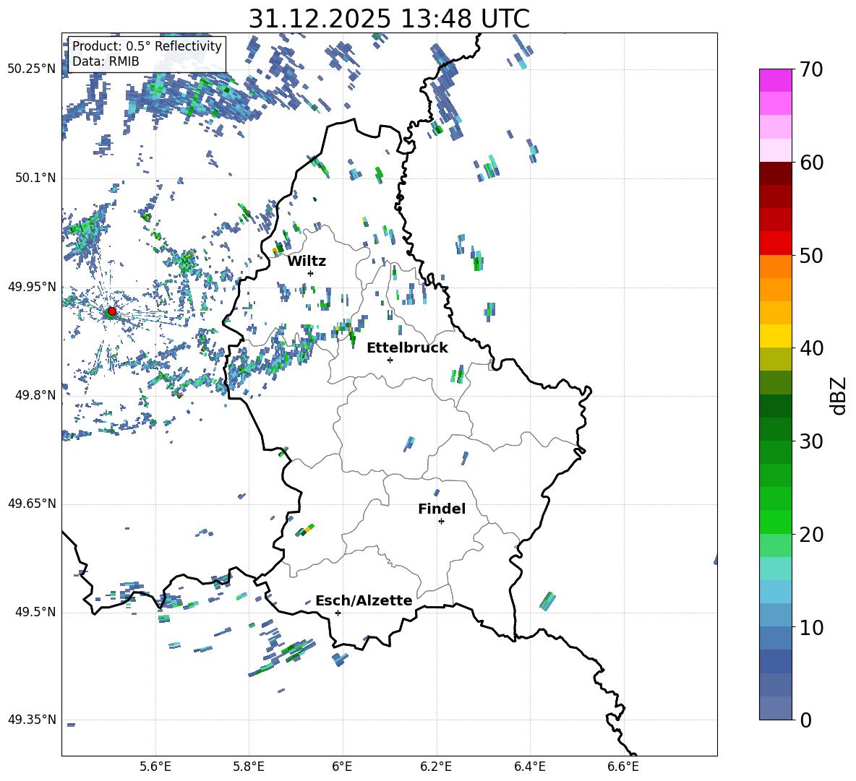The image size is (856, 781).
Task: Click the colorbar tick label 70
Action: click(x=811, y=70)
